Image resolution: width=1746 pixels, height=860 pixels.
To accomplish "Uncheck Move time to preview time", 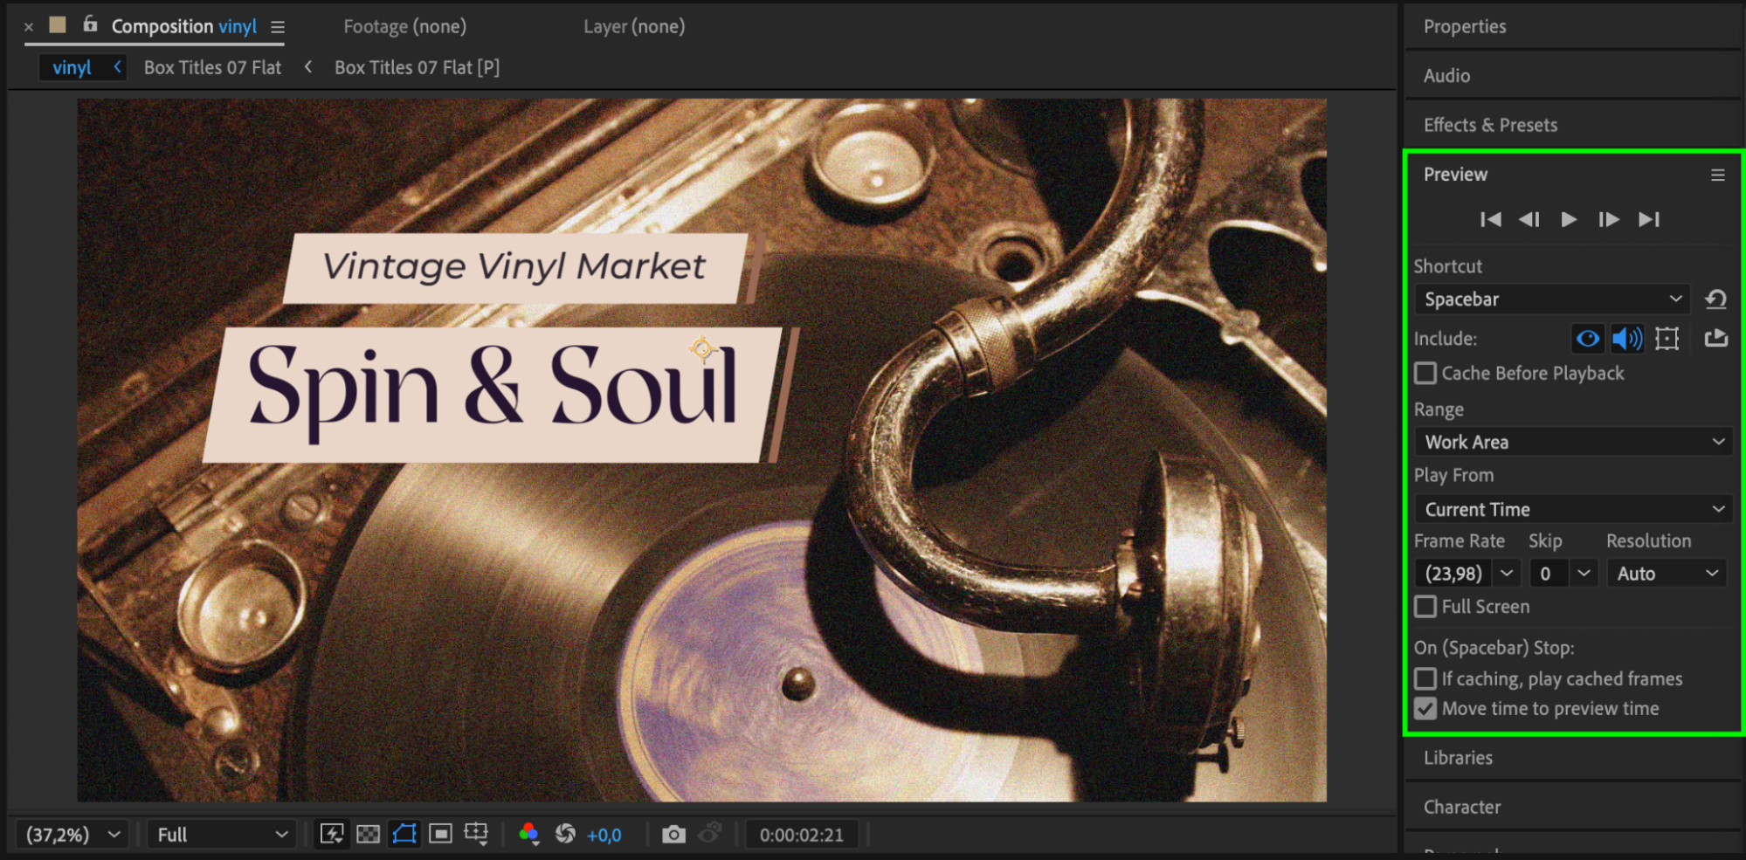I will point(1425,709).
